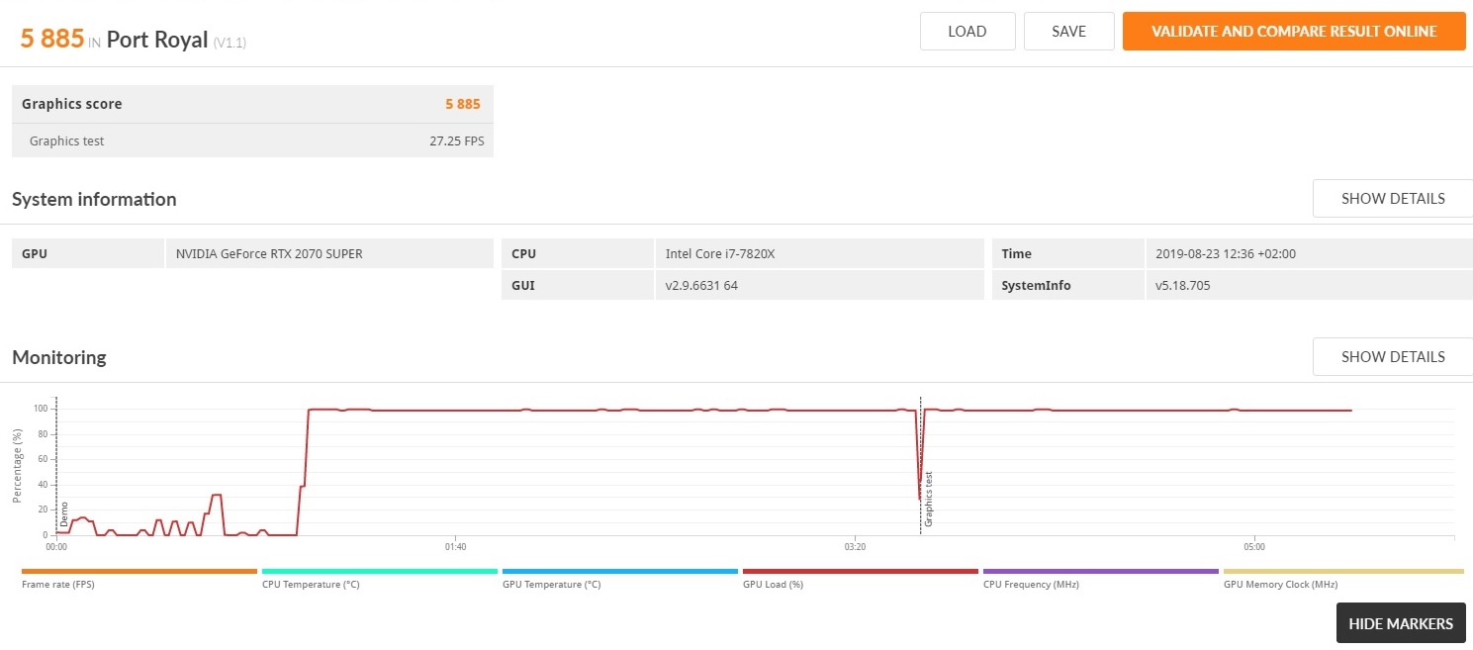Select the NVIDIA GeForce RTX 2070 SUPER value
This screenshot has height=650, width=1473.
(x=269, y=253)
